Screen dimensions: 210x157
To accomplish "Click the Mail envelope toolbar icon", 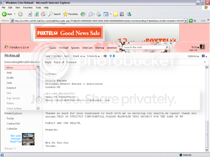I will [x=91, y=14].
